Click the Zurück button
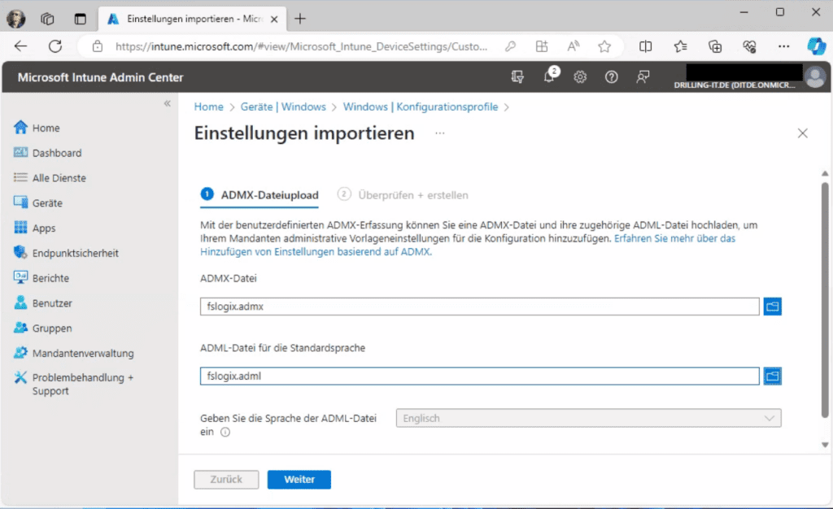 coord(226,479)
